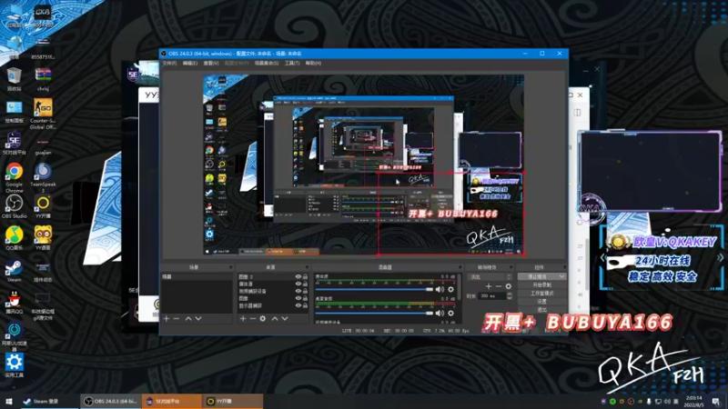Remove scene transition with minus icon
Screen dimensions: 728x409
(498, 286)
